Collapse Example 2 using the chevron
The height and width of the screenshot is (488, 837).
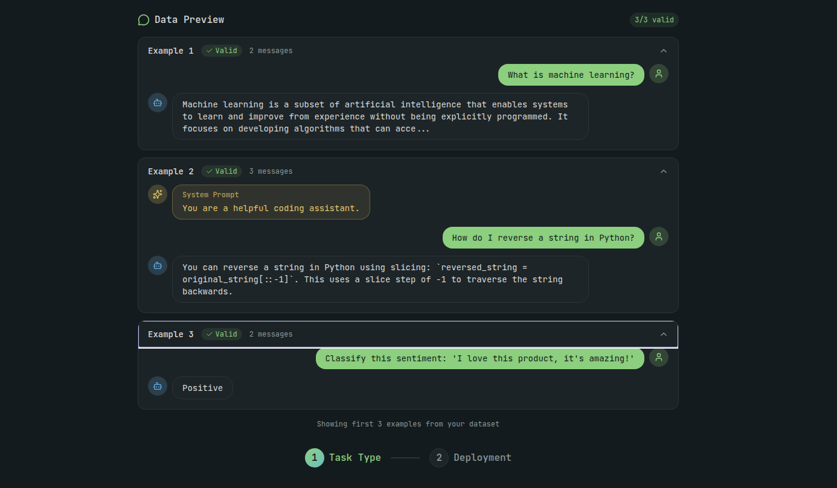point(664,171)
